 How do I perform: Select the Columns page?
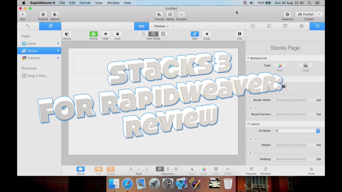point(39,58)
